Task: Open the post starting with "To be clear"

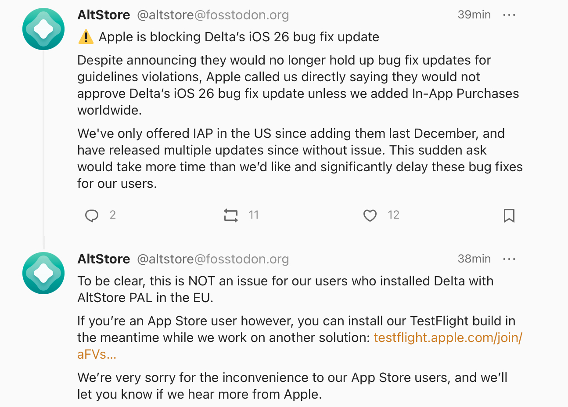Action: click(x=285, y=289)
